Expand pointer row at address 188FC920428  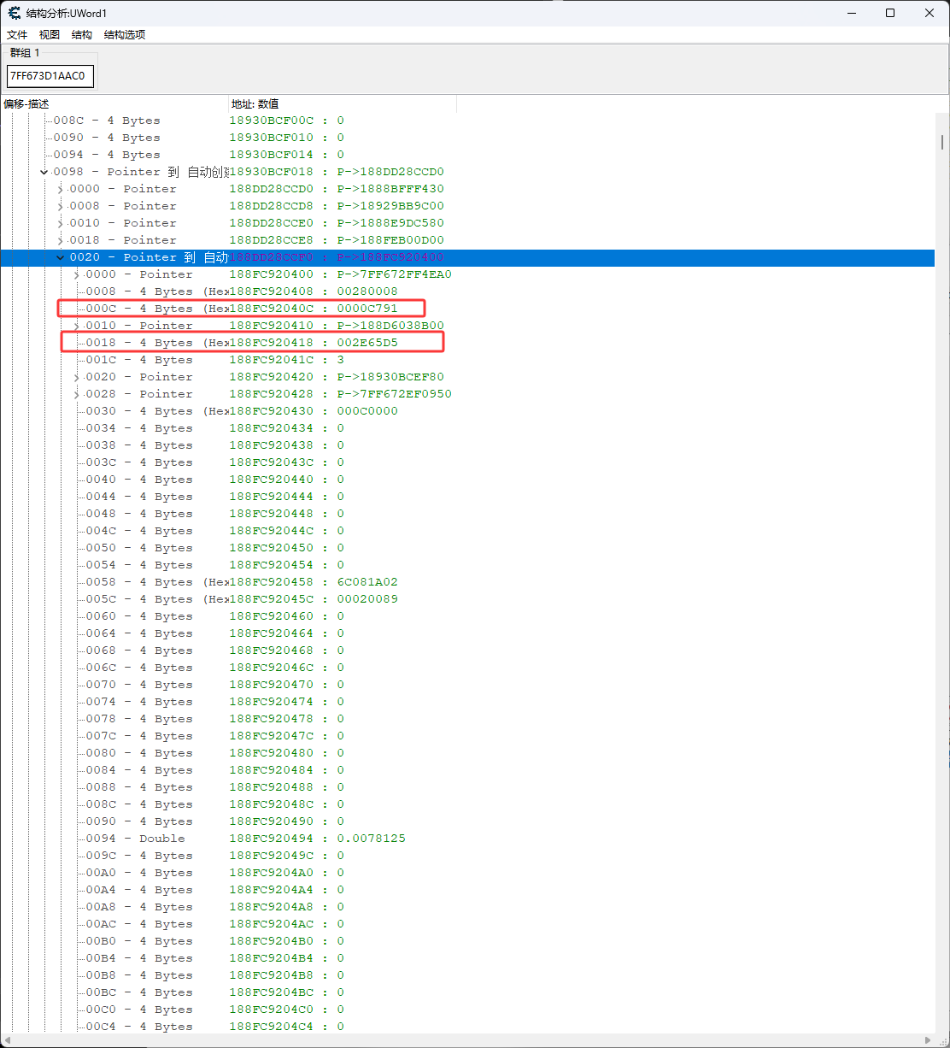pyautogui.click(x=76, y=394)
